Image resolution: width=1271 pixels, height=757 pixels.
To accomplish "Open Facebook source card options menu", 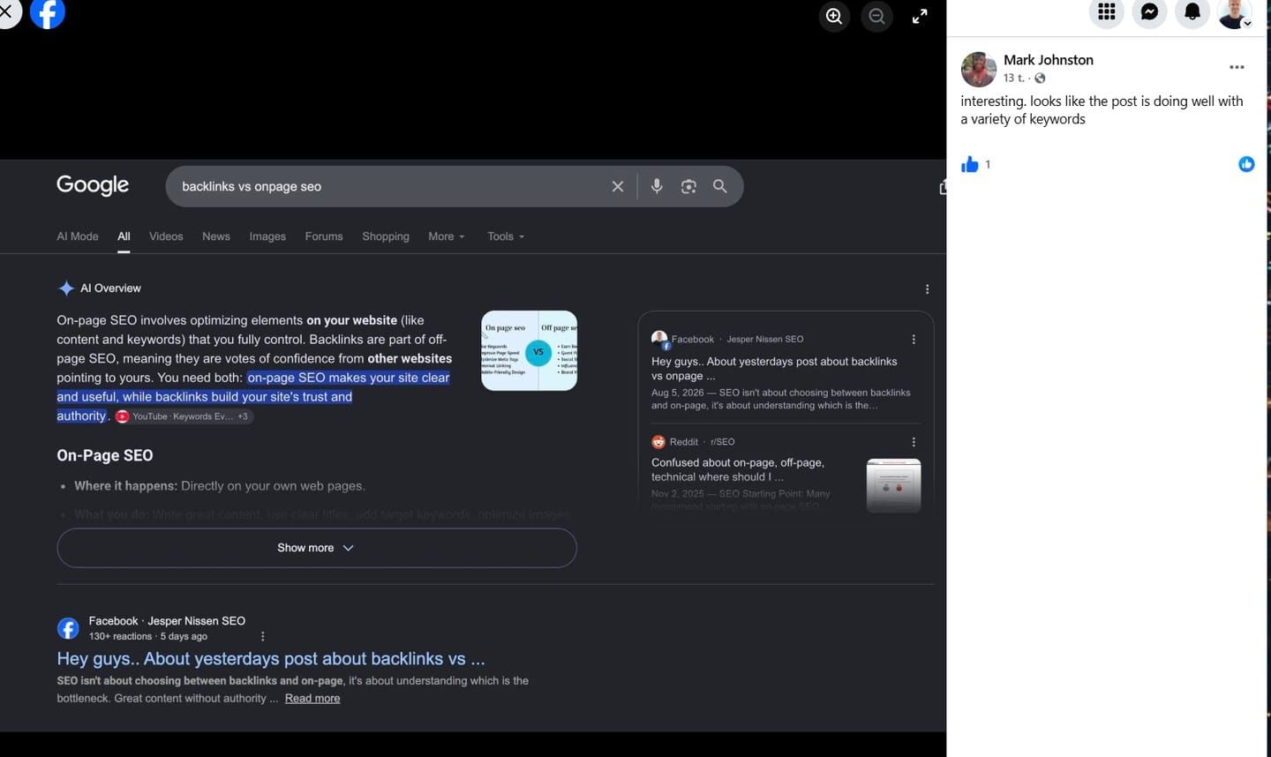I will 914,339.
